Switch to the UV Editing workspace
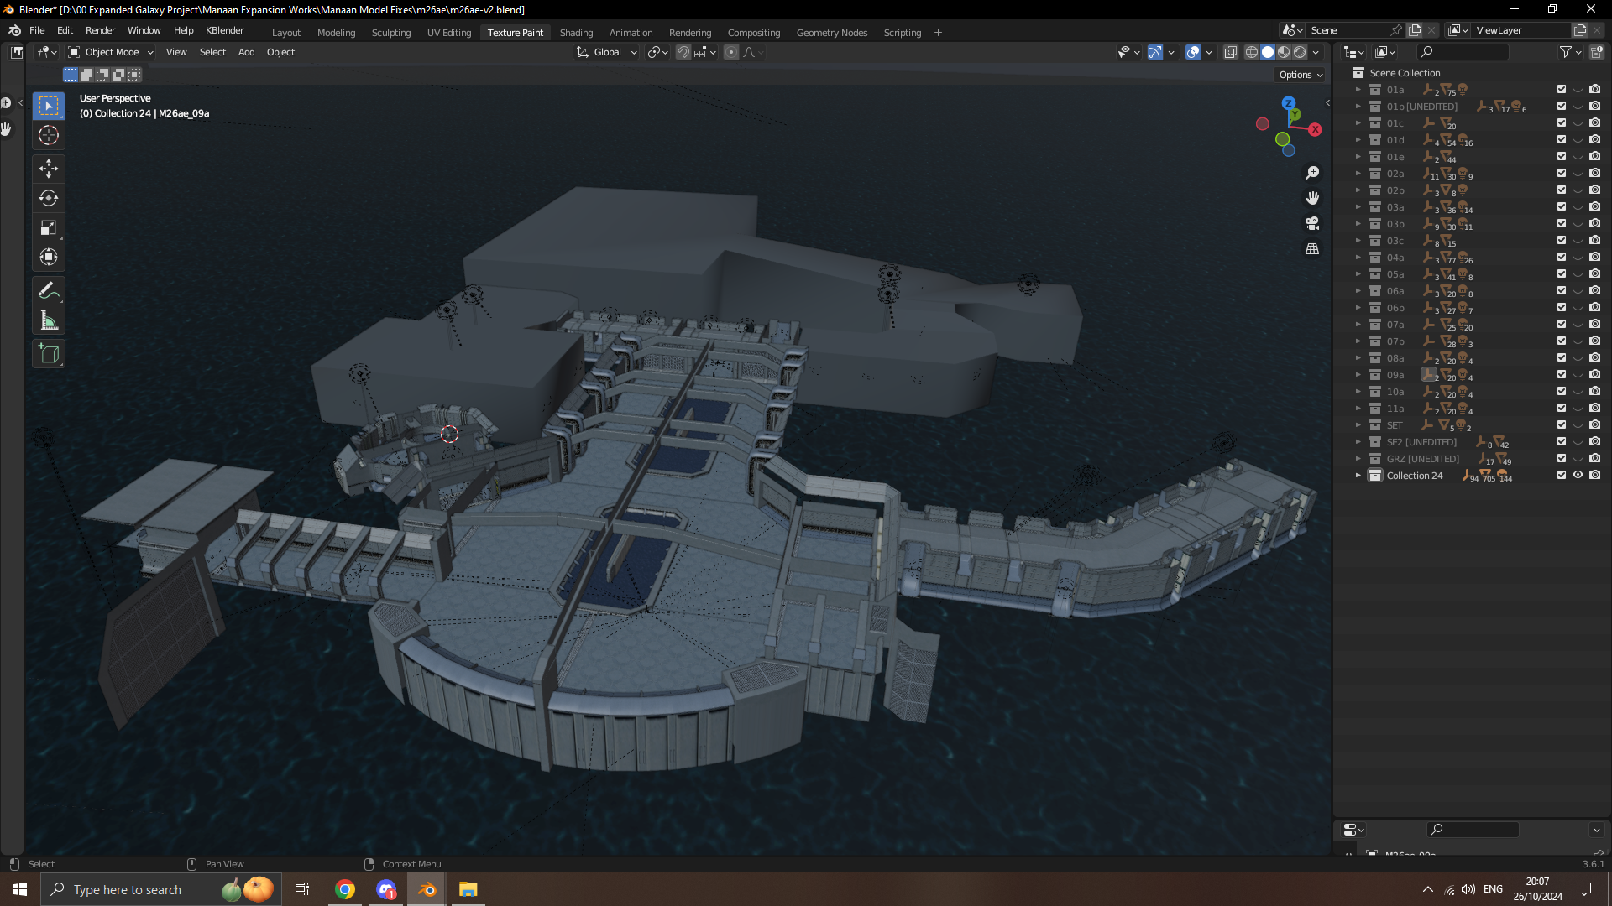 coord(449,33)
